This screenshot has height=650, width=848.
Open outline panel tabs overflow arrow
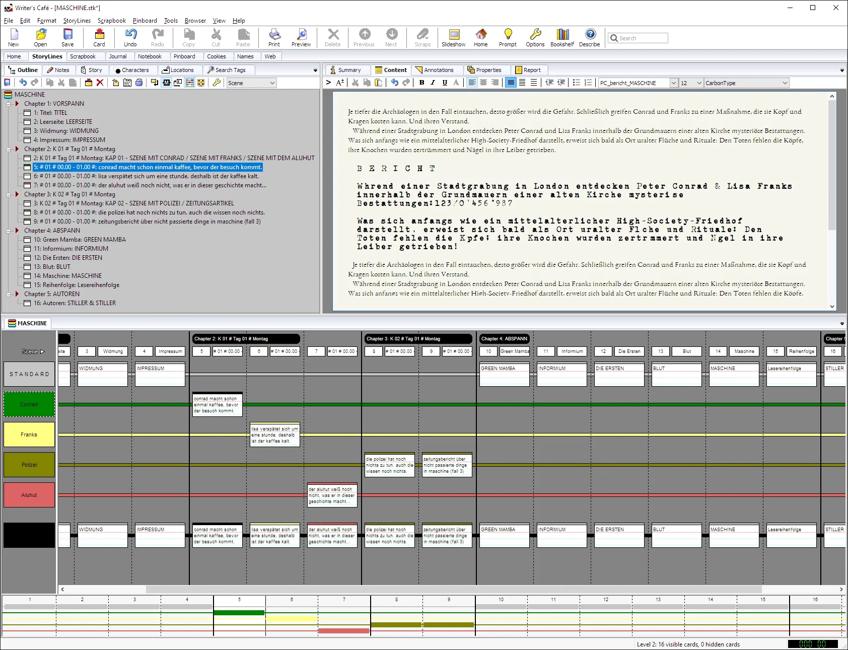[x=315, y=70]
